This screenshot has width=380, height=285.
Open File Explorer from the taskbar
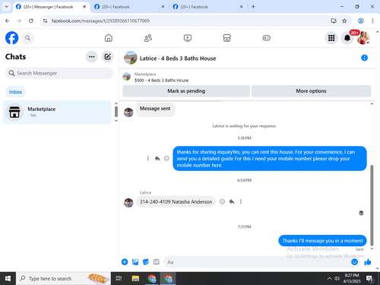[x=135, y=278]
